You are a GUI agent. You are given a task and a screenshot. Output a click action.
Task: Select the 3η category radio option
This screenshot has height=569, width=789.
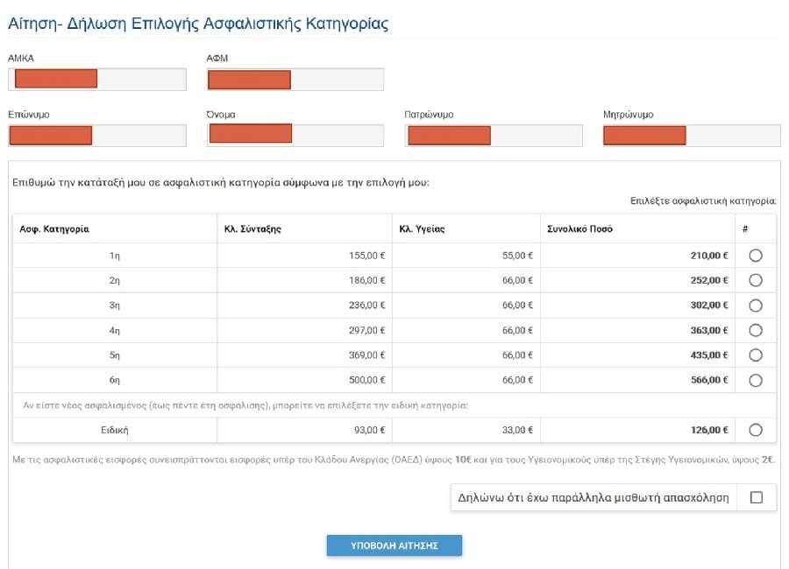pos(756,306)
